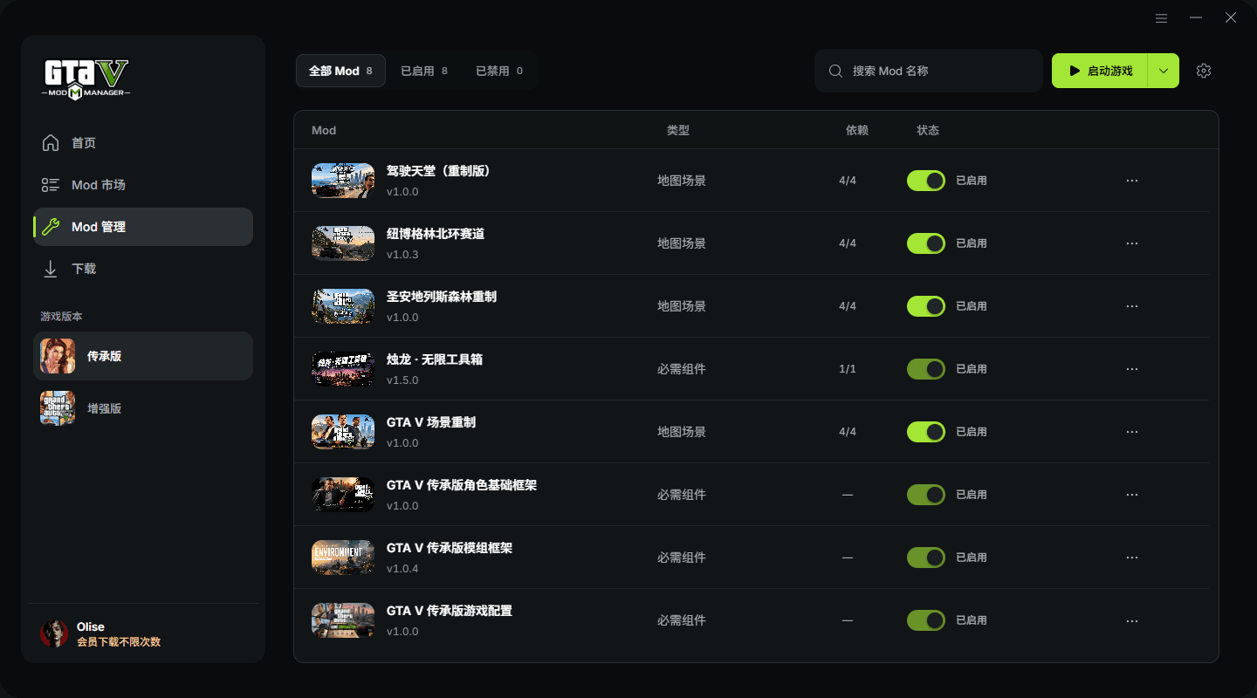Toggle the GTA V 传承版模组框架 switch
Screen dimensions: 1257x698
coord(926,558)
